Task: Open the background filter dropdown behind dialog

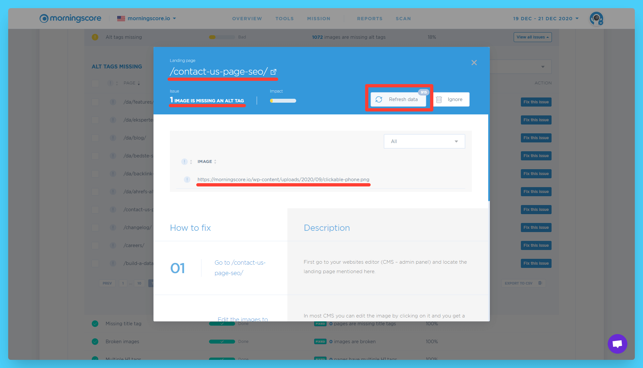Action: [521, 67]
